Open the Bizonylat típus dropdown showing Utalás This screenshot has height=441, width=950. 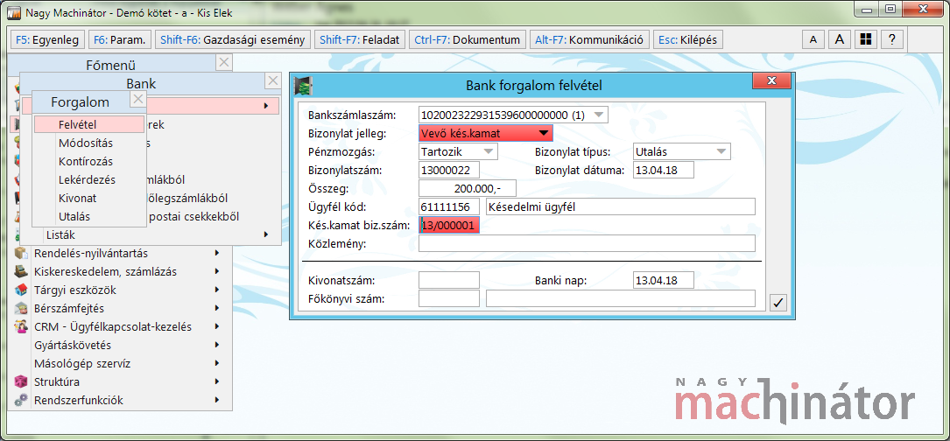coord(721,150)
